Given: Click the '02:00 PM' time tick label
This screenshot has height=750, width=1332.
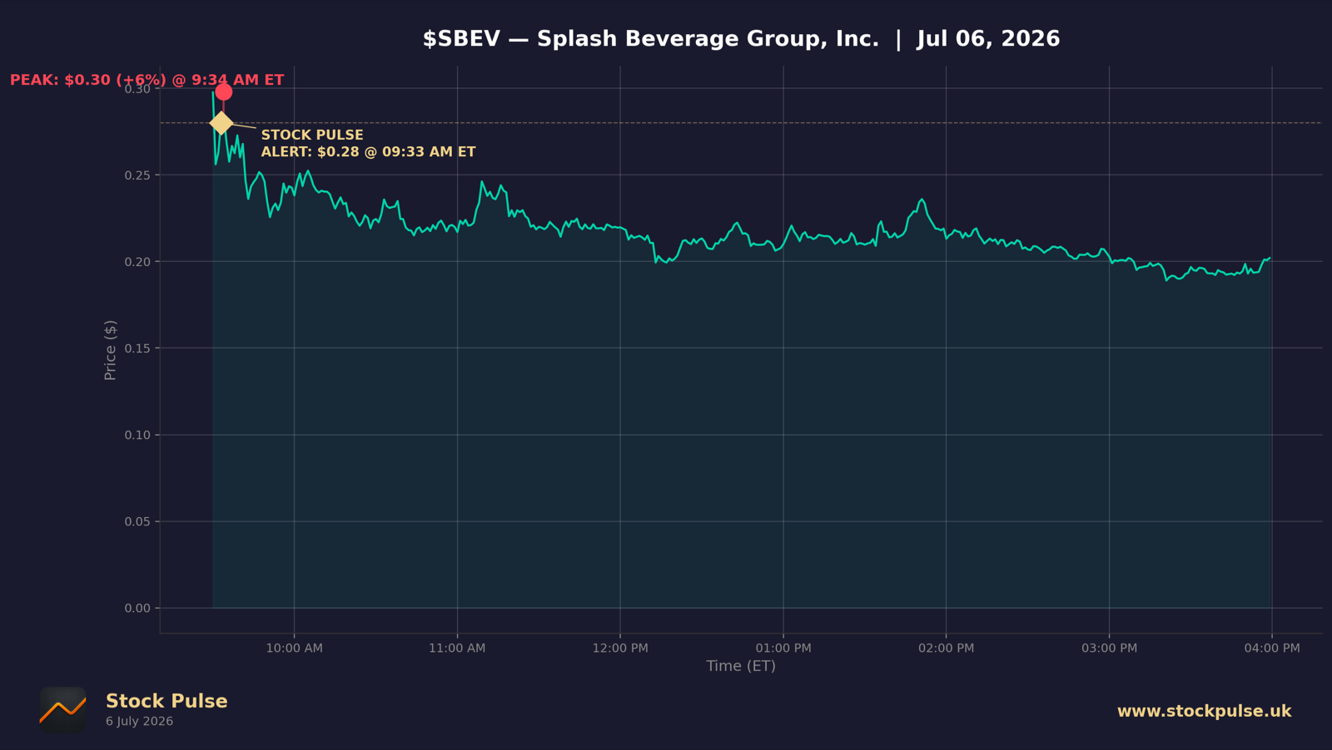Looking at the screenshot, I should tap(947, 649).
